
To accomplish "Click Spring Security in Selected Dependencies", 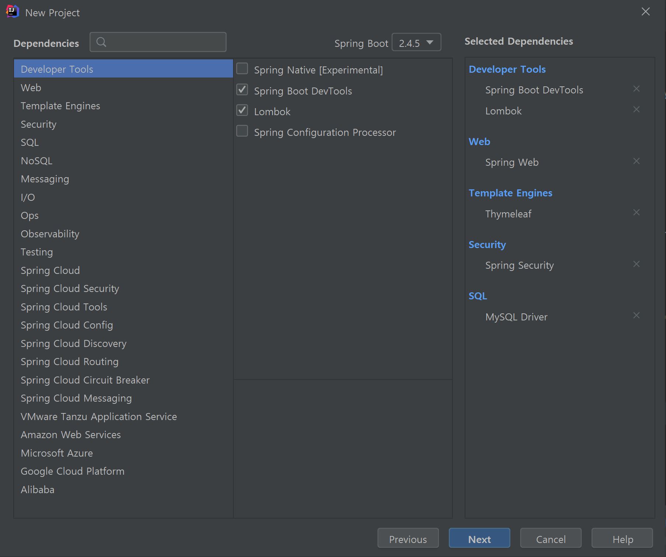I will point(519,265).
